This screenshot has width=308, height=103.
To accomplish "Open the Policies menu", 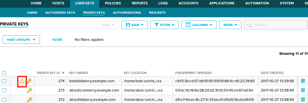I will [x=113, y=3].
